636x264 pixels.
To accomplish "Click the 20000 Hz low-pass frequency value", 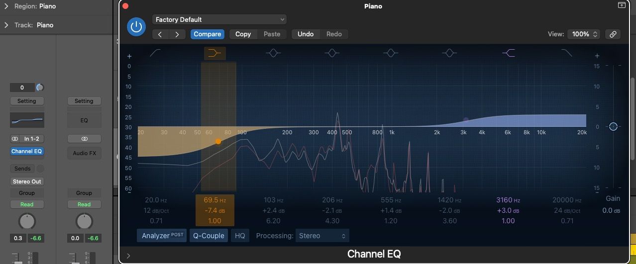I will point(567,200).
